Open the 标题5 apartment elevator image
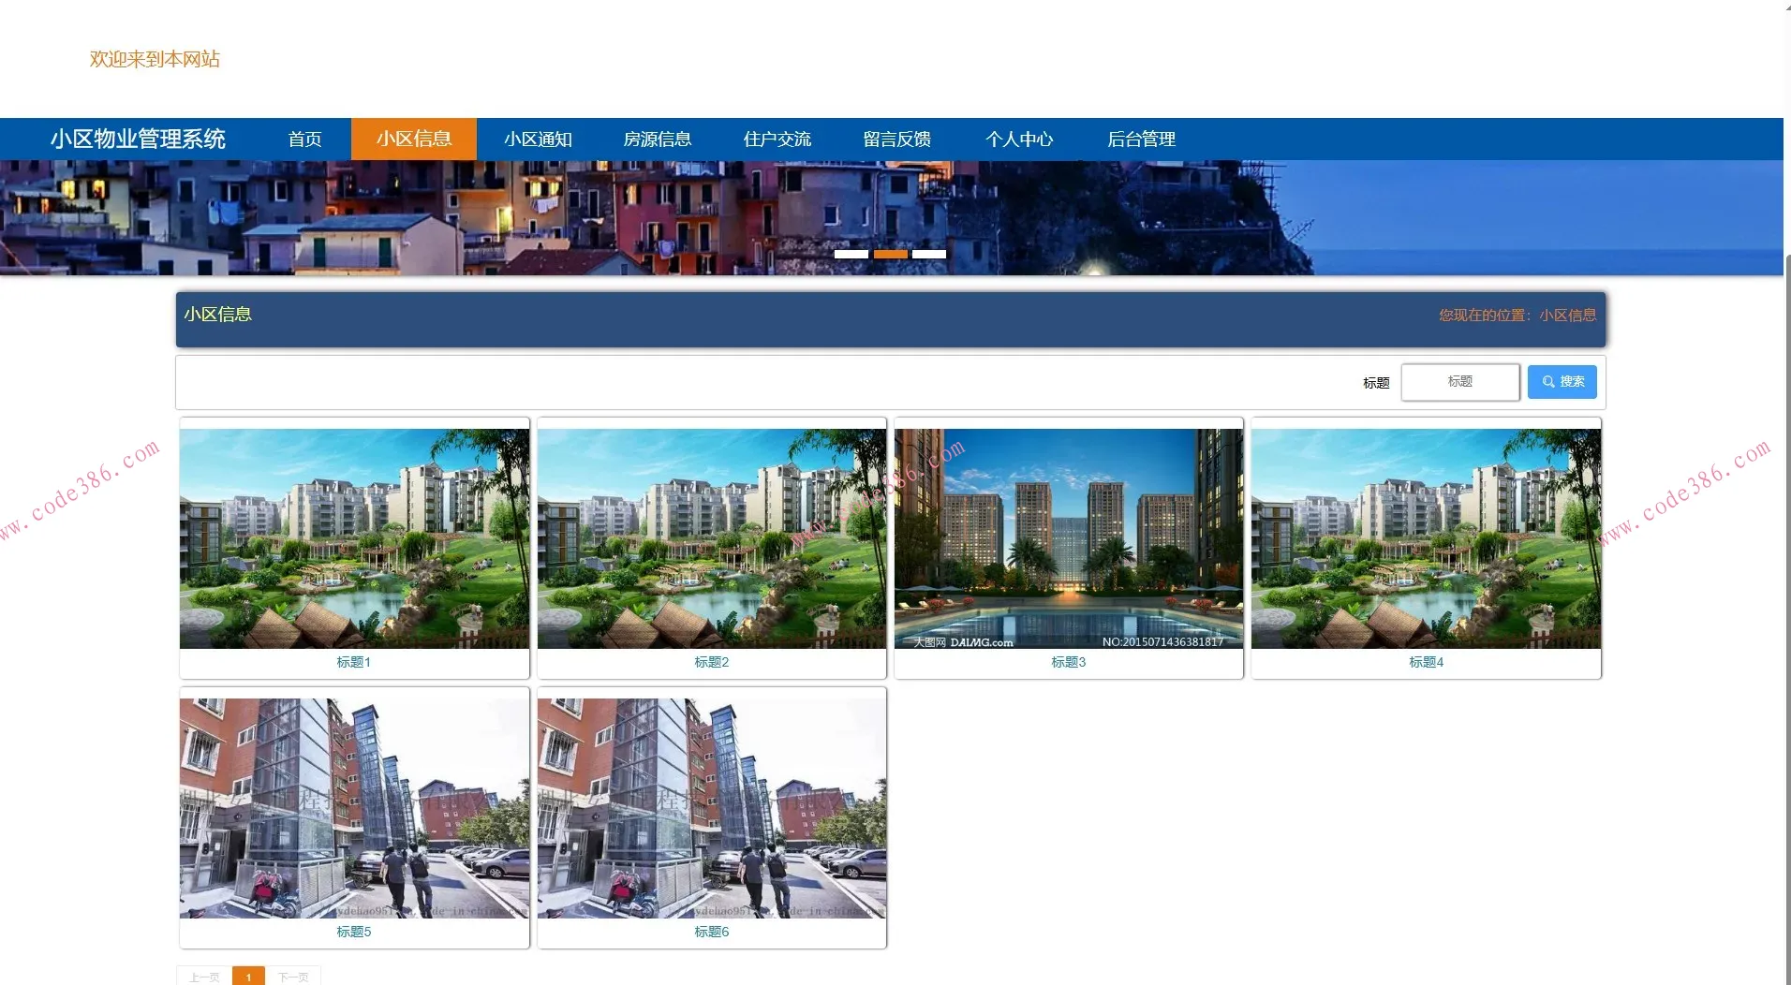Image resolution: width=1791 pixels, height=985 pixels. point(354,808)
